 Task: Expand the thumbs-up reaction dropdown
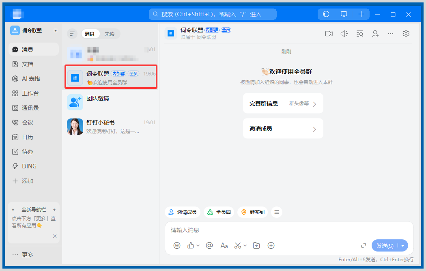coord(198,245)
